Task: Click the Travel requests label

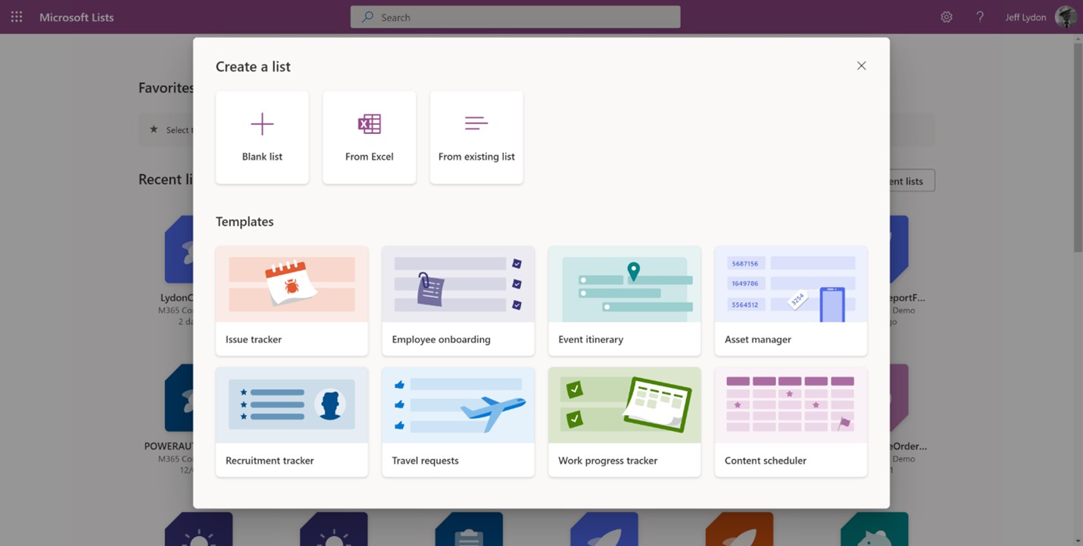Action: click(x=426, y=460)
